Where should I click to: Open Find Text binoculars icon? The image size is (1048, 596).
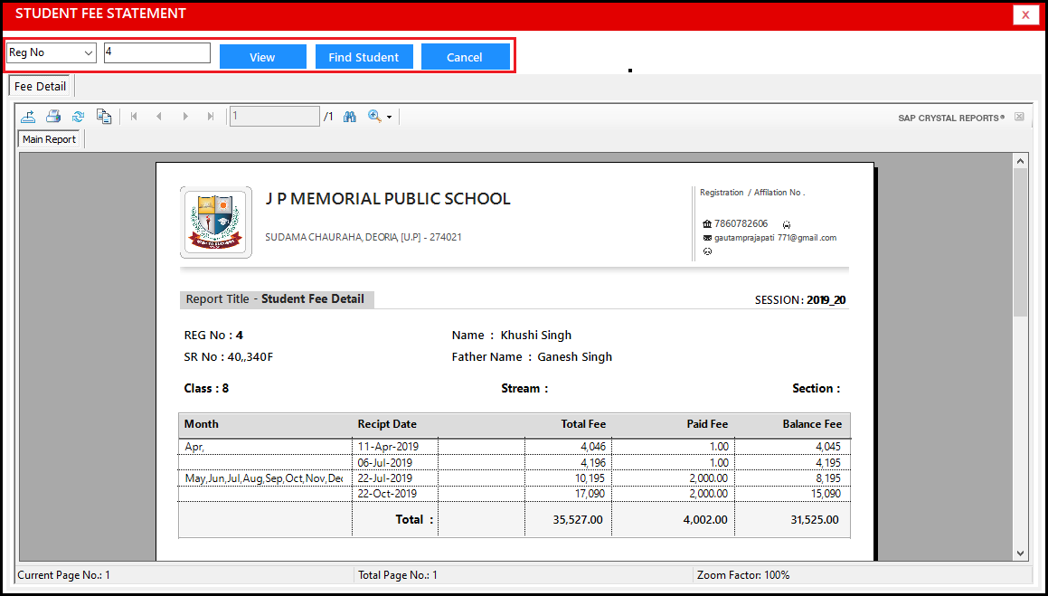coord(350,117)
